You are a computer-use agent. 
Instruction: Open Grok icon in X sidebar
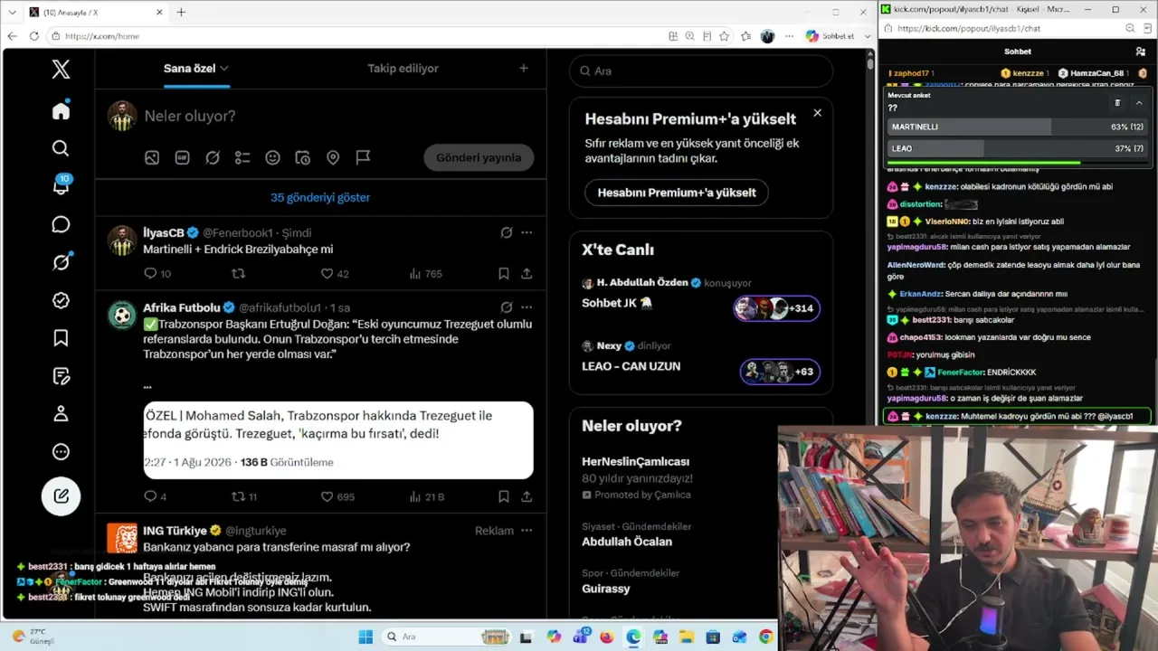61,262
